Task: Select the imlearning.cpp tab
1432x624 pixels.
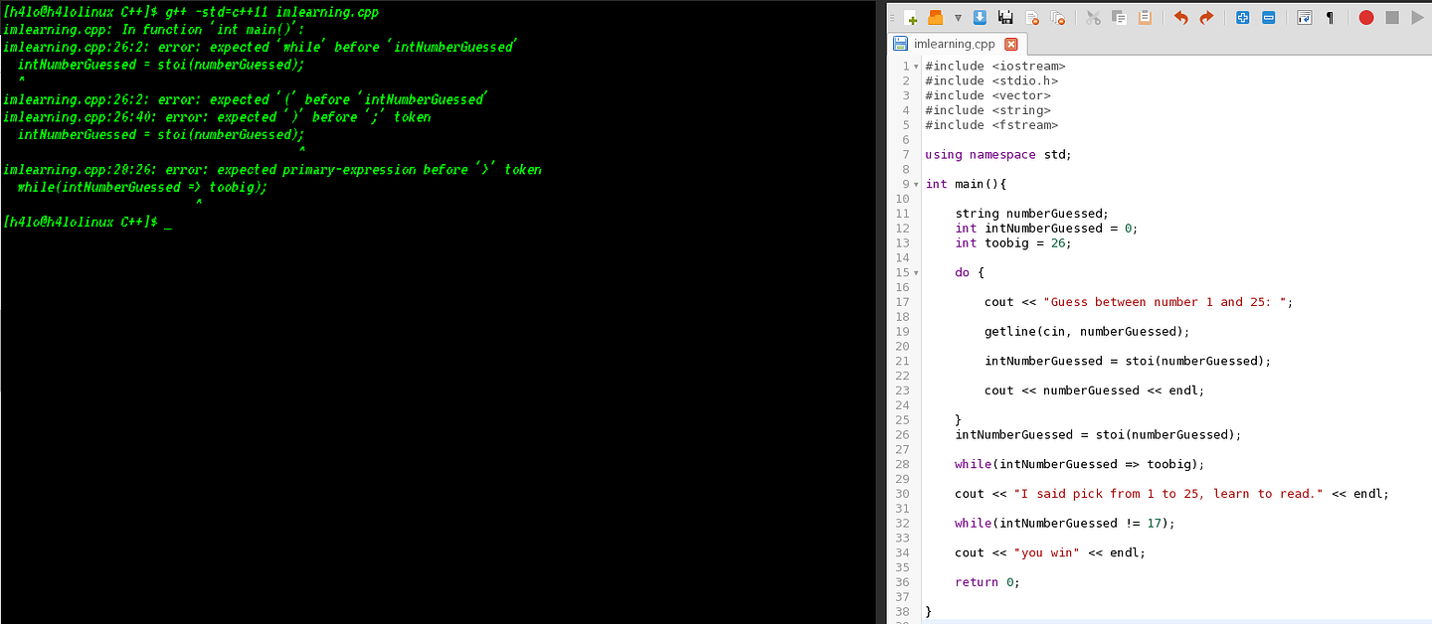Action: click(x=958, y=44)
